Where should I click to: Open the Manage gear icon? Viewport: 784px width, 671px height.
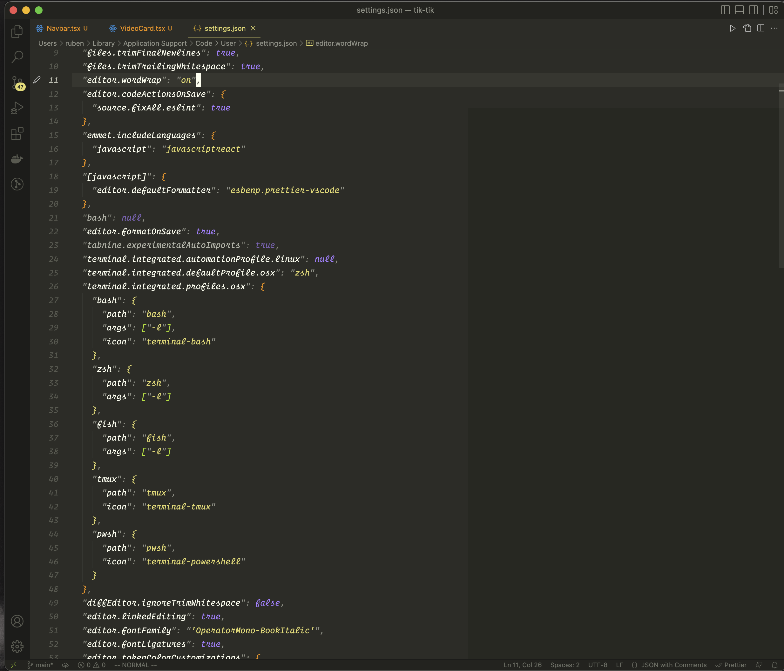tap(17, 647)
